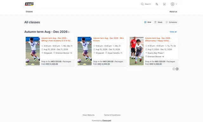Click King's Park Academy class thumbnail
Image resolution: width=203 pixels, height=122 pixels.
coord(33,51)
